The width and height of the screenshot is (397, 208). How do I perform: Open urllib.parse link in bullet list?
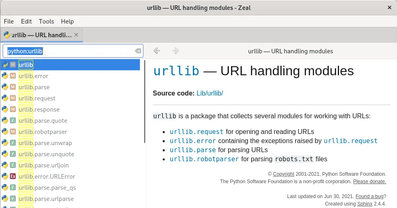point(192,150)
